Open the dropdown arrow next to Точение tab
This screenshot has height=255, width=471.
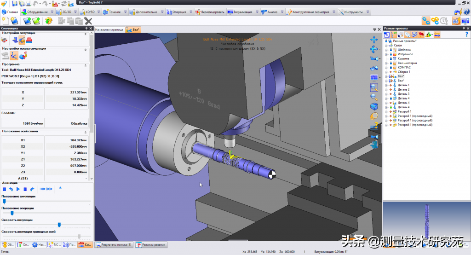tap(125, 12)
